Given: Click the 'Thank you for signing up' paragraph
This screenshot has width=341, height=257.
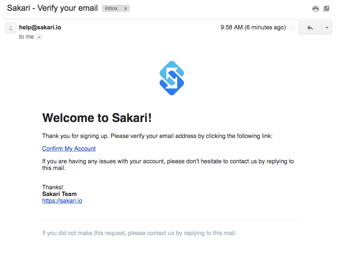Looking at the screenshot, I should (x=157, y=136).
